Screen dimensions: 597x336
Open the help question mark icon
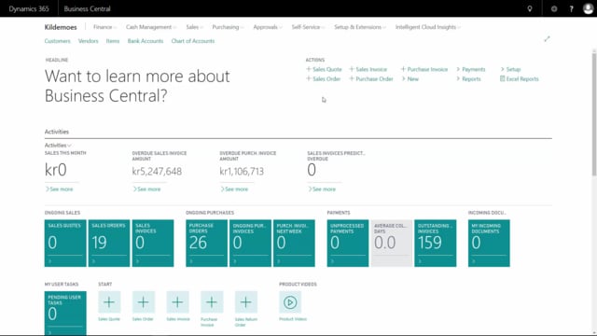coord(571,8)
